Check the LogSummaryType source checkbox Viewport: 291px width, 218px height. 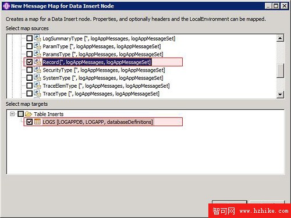[30, 38]
